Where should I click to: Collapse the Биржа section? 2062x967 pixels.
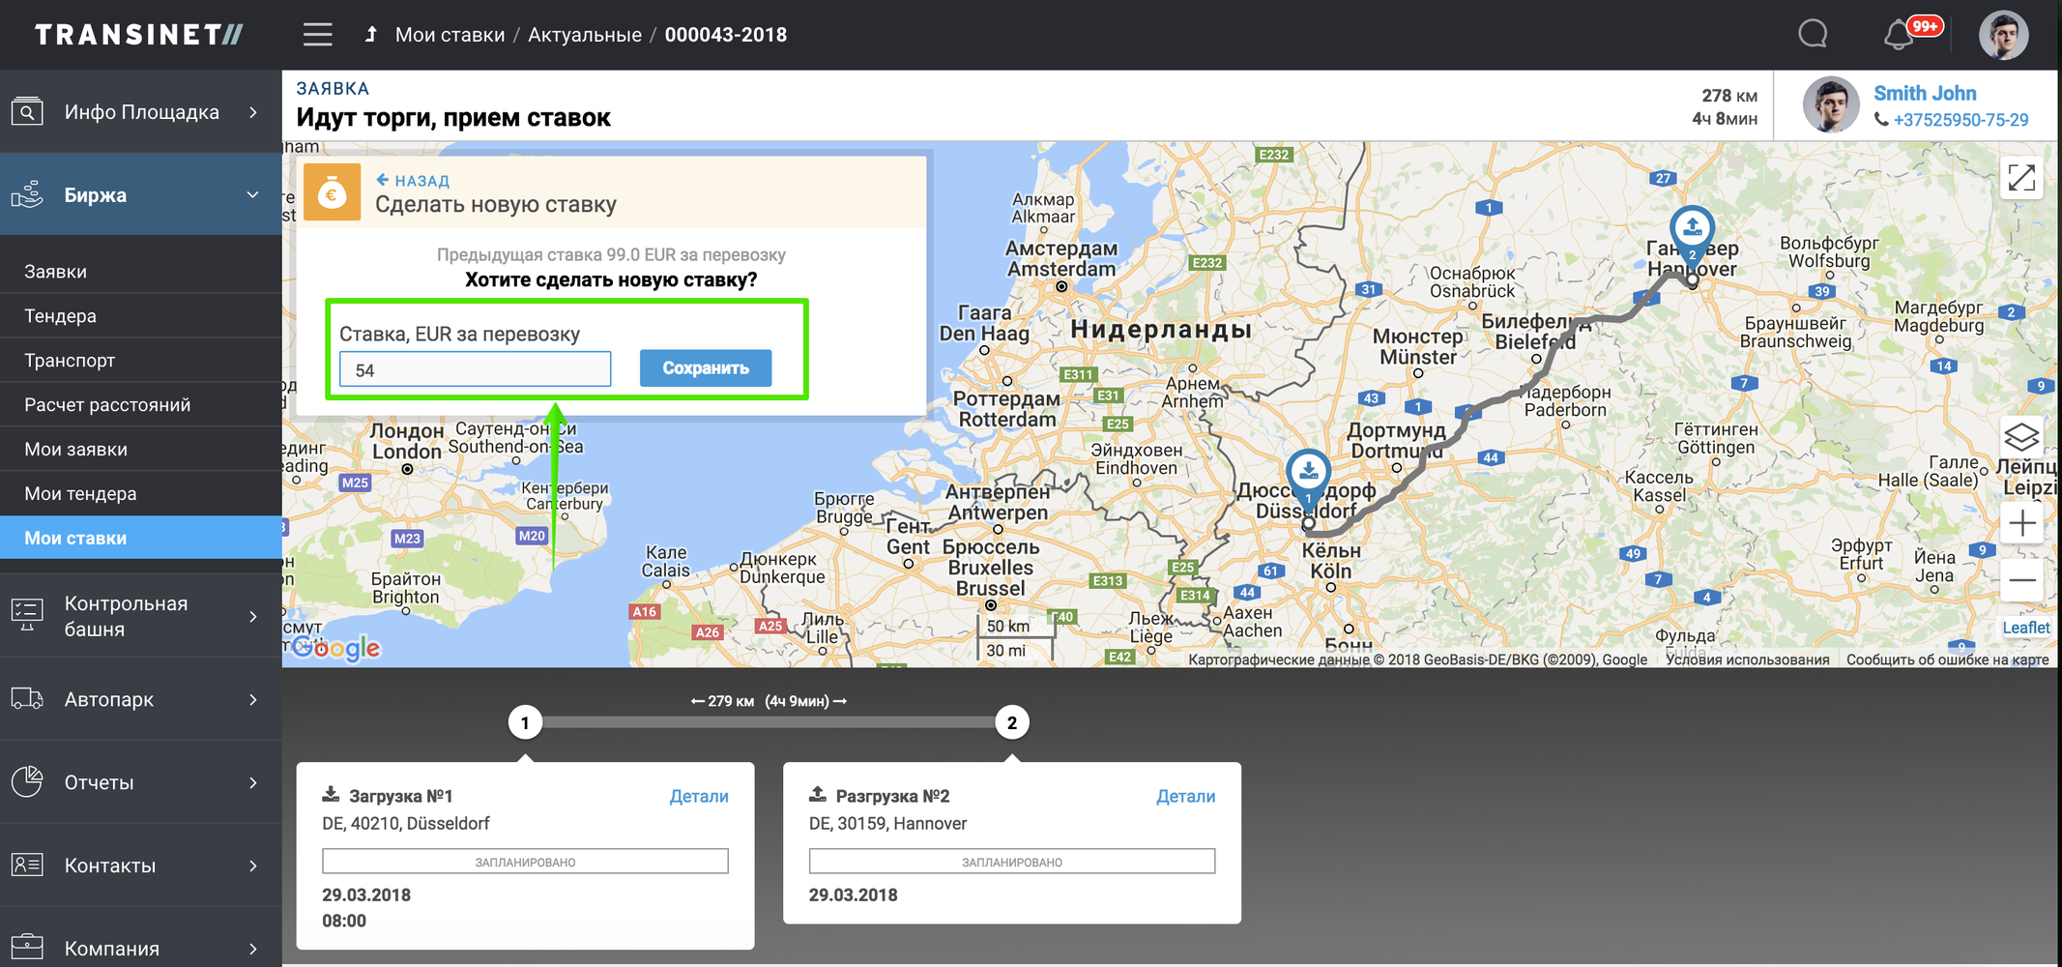(140, 195)
